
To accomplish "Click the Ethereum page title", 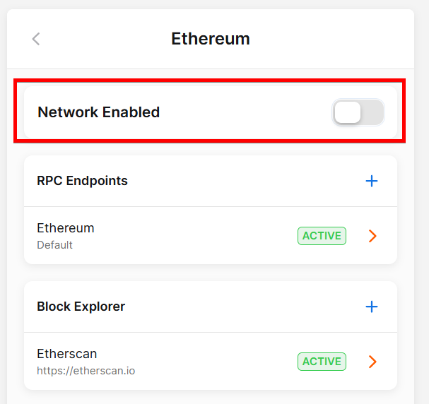I will tap(211, 39).
